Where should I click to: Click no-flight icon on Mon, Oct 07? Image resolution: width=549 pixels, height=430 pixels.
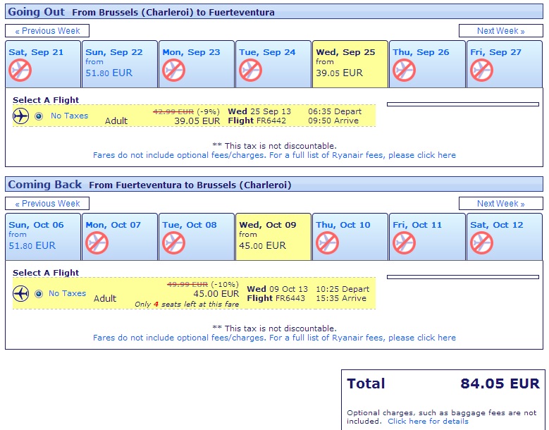click(97, 242)
